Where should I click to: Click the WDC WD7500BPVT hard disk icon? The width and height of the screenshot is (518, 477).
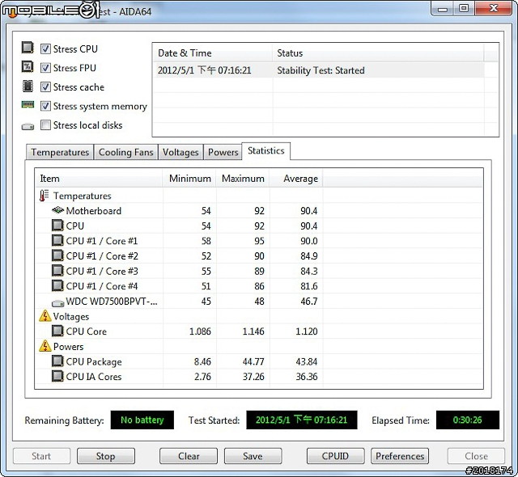57,302
